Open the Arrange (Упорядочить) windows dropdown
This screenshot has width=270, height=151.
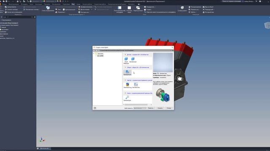(x=150, y=7)
